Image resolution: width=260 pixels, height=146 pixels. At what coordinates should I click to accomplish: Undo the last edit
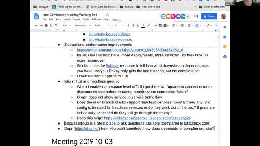[36, 26]
